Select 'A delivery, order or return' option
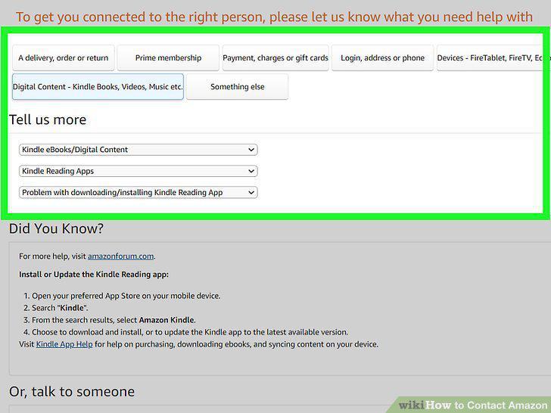 (x=64, y=58)
